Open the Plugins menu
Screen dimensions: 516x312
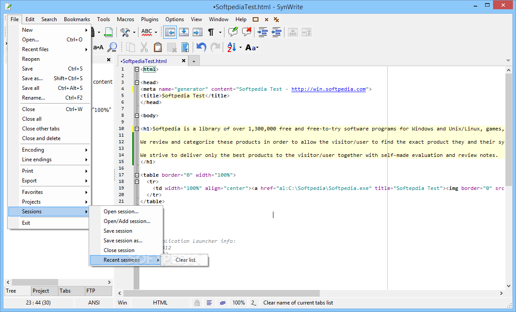[150, 19]
